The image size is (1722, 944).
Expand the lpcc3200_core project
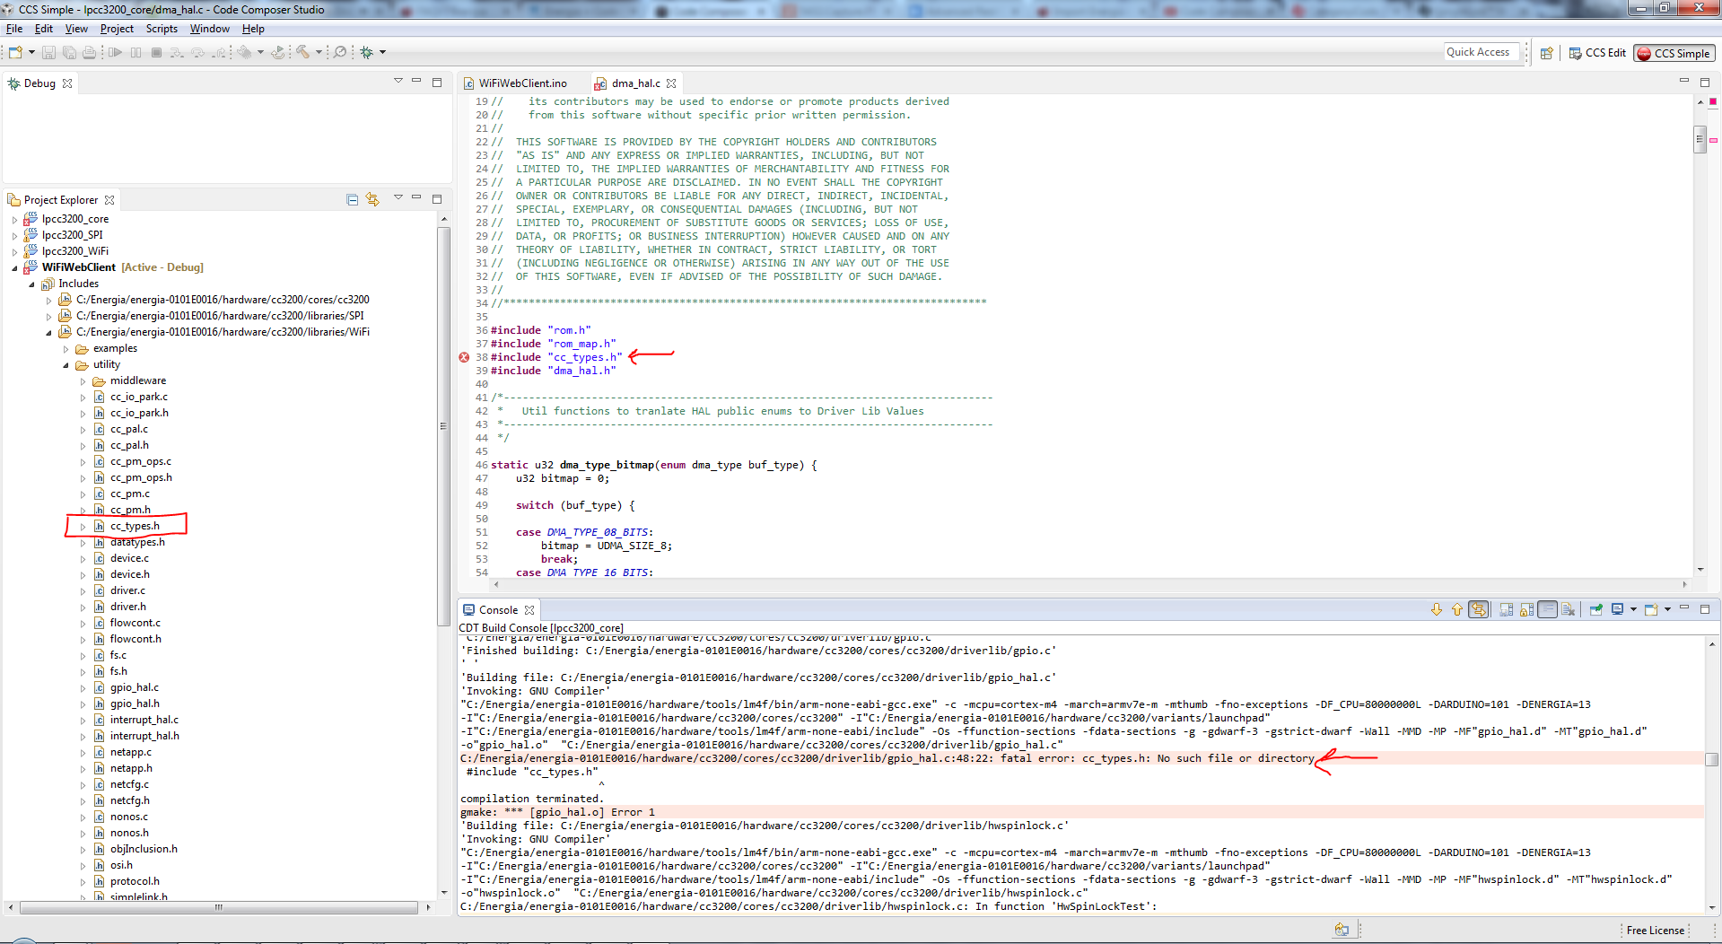(x=14, y=219)
